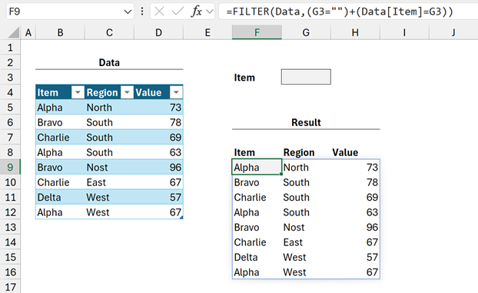Click Data table value 78 in row 6
The image size is (478, 293).
[x=158, y=122]
